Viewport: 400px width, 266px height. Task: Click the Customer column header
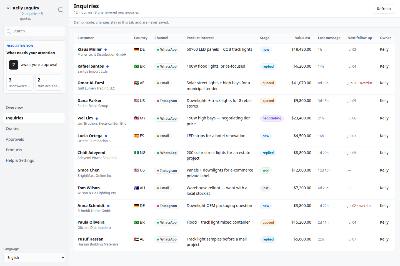(86, 38)
